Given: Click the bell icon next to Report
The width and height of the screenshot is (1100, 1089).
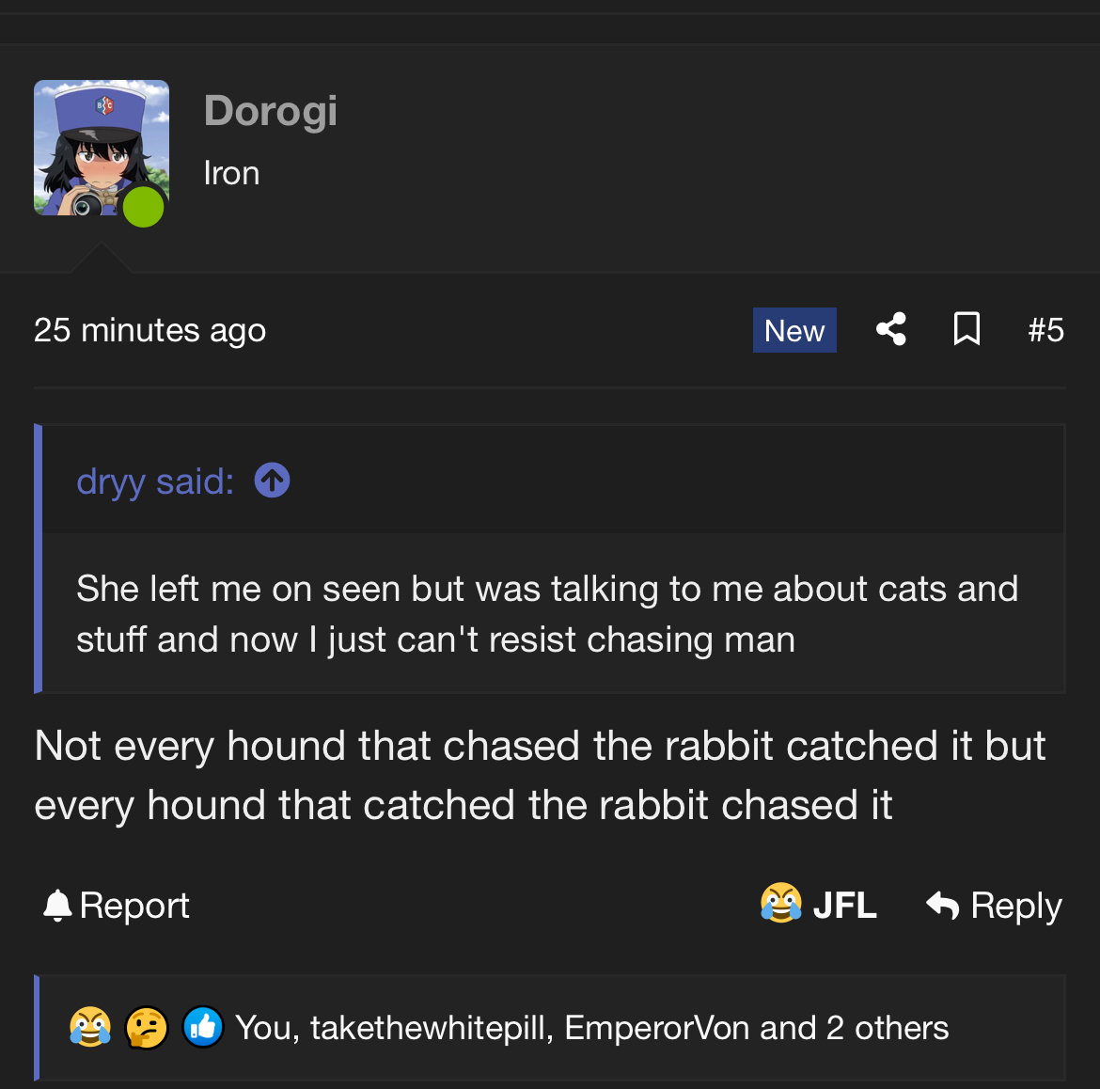Looking at the screenshot, I should click(x=57, y=906).
